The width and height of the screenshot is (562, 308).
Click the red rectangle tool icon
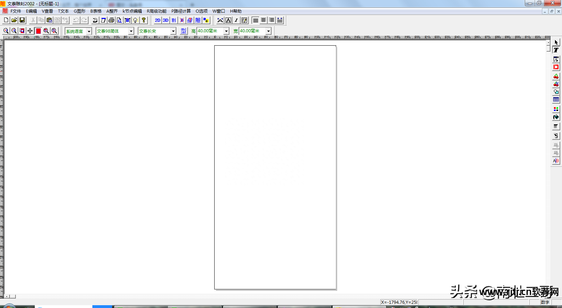pos(556,67)
